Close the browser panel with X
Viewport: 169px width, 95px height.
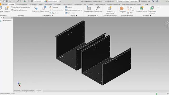point(2,18)
